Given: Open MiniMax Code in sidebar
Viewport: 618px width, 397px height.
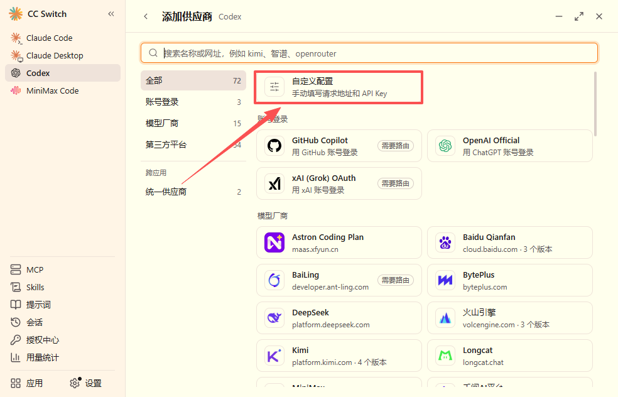Looking at the screenshot, I should click(63, 90).
